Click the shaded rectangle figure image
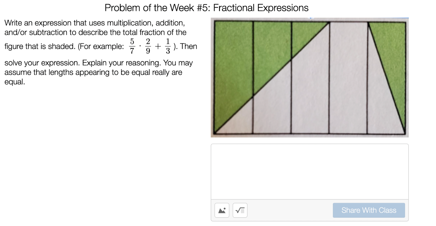The image size is (436, 226). tap(310, 78)
